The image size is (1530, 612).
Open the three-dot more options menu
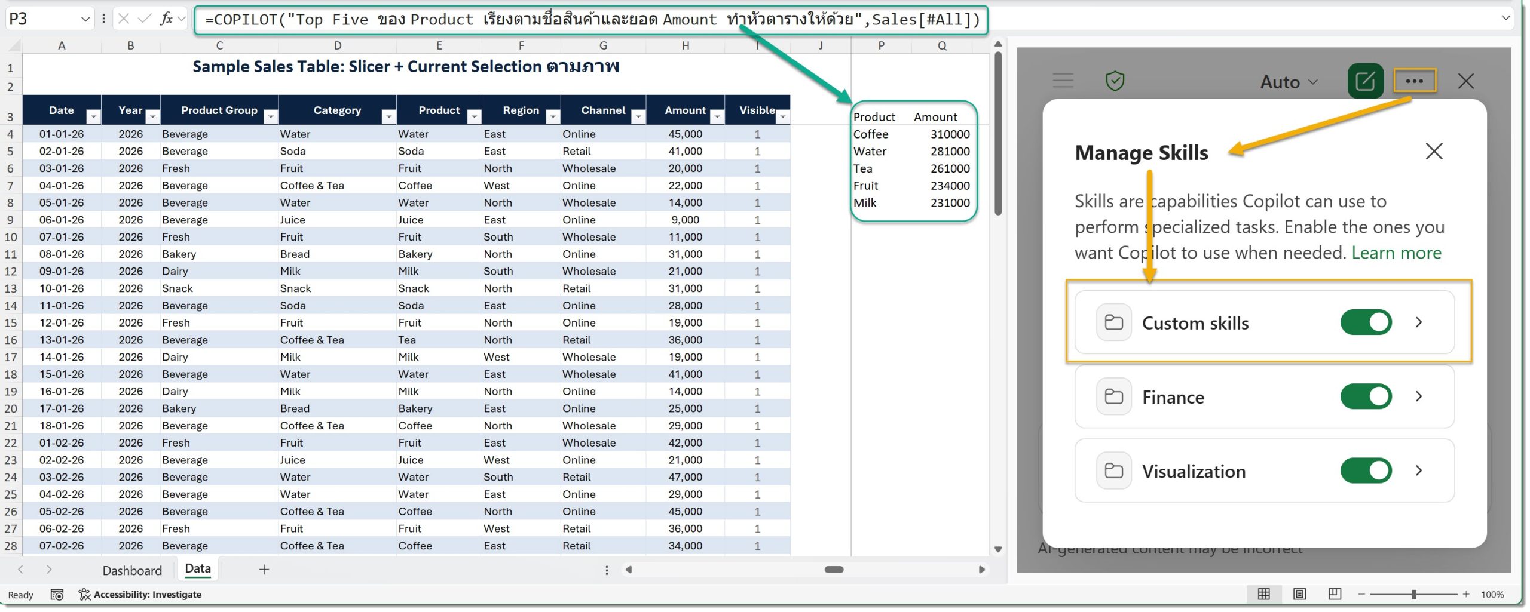click(x=1414, y=81)
